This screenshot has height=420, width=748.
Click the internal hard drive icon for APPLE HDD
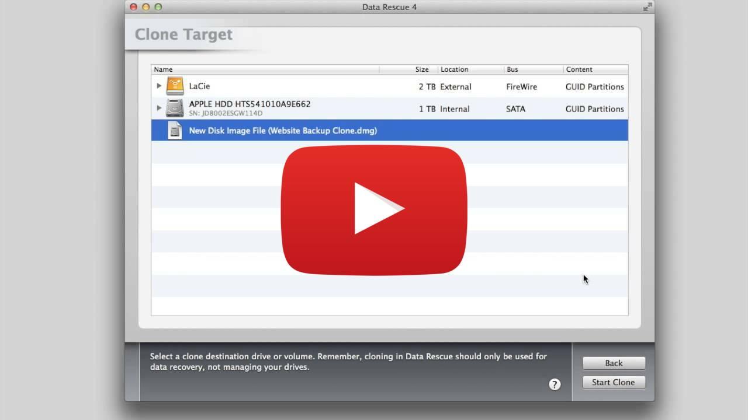tap(175, 107)
